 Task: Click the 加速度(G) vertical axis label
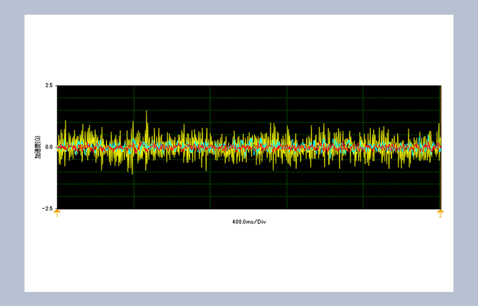pyautogui.click(x=37, y=147)
